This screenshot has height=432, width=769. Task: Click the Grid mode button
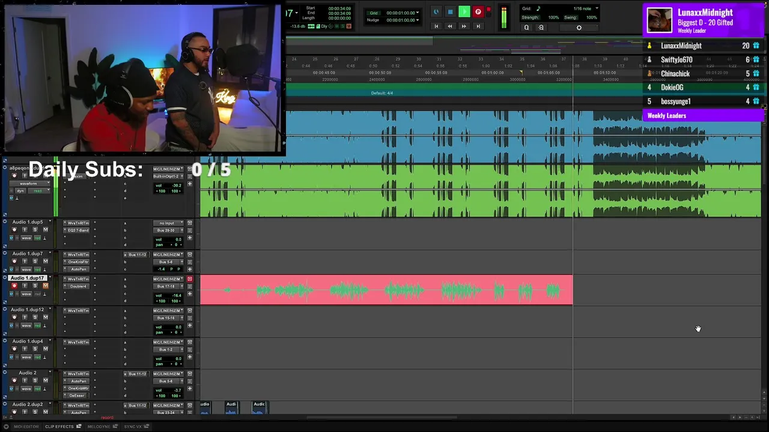click(x=374, y=13)
